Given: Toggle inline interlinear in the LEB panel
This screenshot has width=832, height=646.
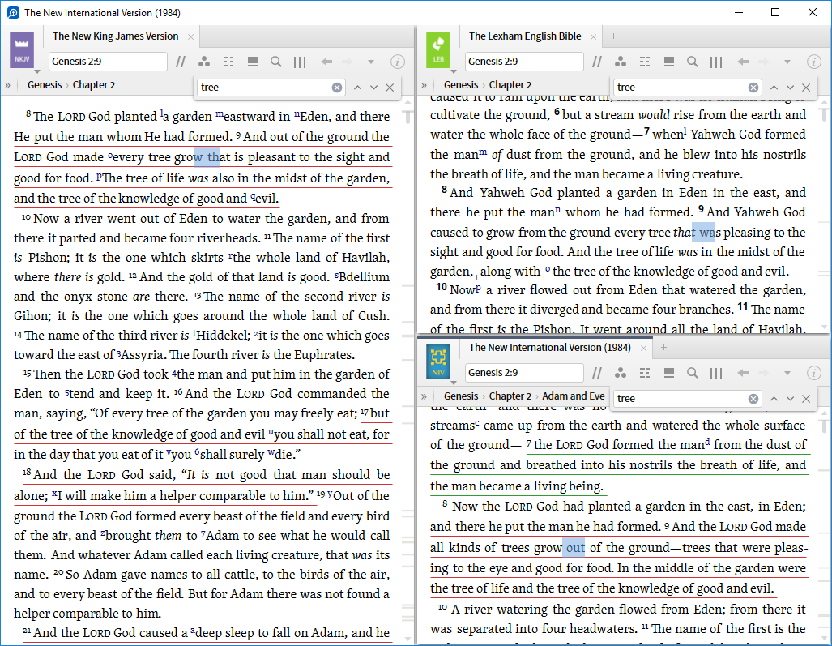Looking at the screenshot, I should pyautogui.click(x=645, y=62).
